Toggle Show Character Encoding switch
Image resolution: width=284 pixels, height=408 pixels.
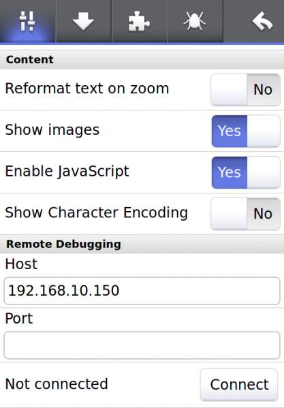(x=245, y=214)
